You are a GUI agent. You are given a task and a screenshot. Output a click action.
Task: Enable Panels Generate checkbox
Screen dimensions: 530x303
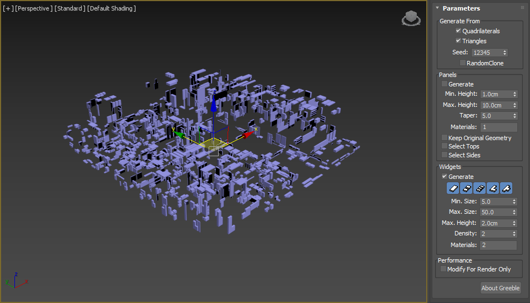click(x=445, y=84)
